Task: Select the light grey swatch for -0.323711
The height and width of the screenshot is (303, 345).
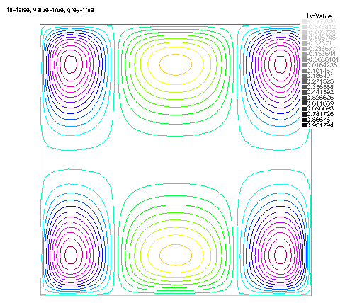Action: tap(304, 43)
